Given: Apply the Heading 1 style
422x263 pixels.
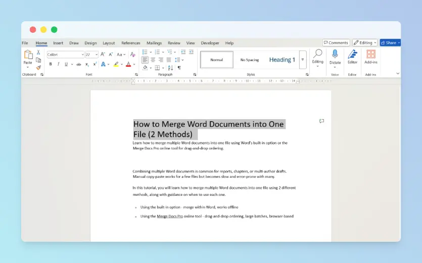Looking at the screenshot, I should pos(282,60).
